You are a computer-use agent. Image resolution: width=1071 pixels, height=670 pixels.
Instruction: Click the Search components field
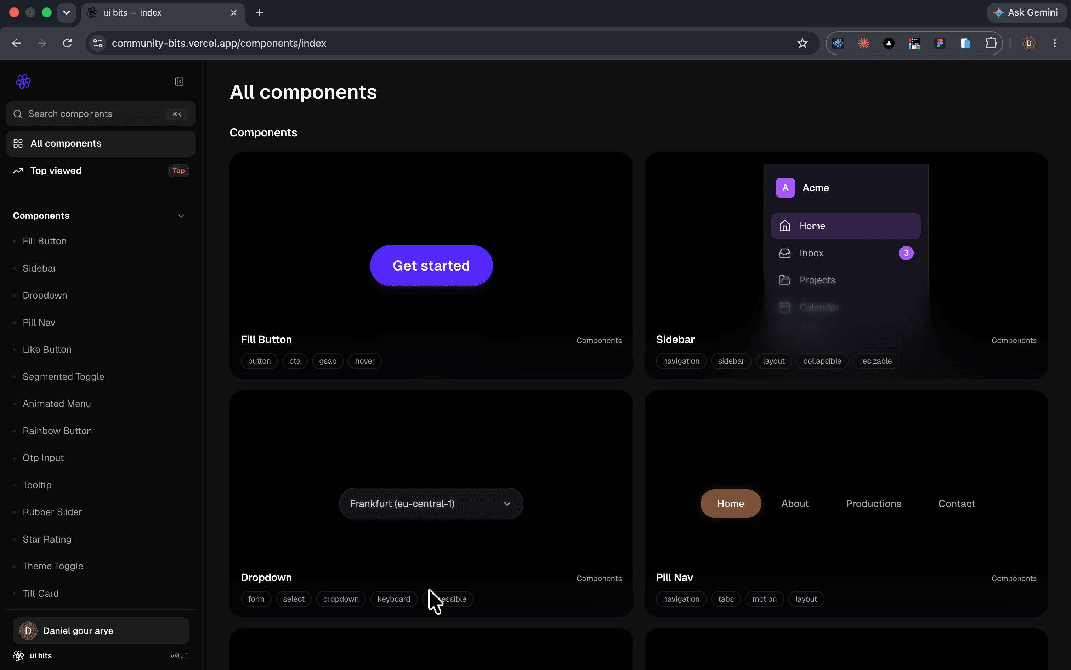[x=101, y=114]
